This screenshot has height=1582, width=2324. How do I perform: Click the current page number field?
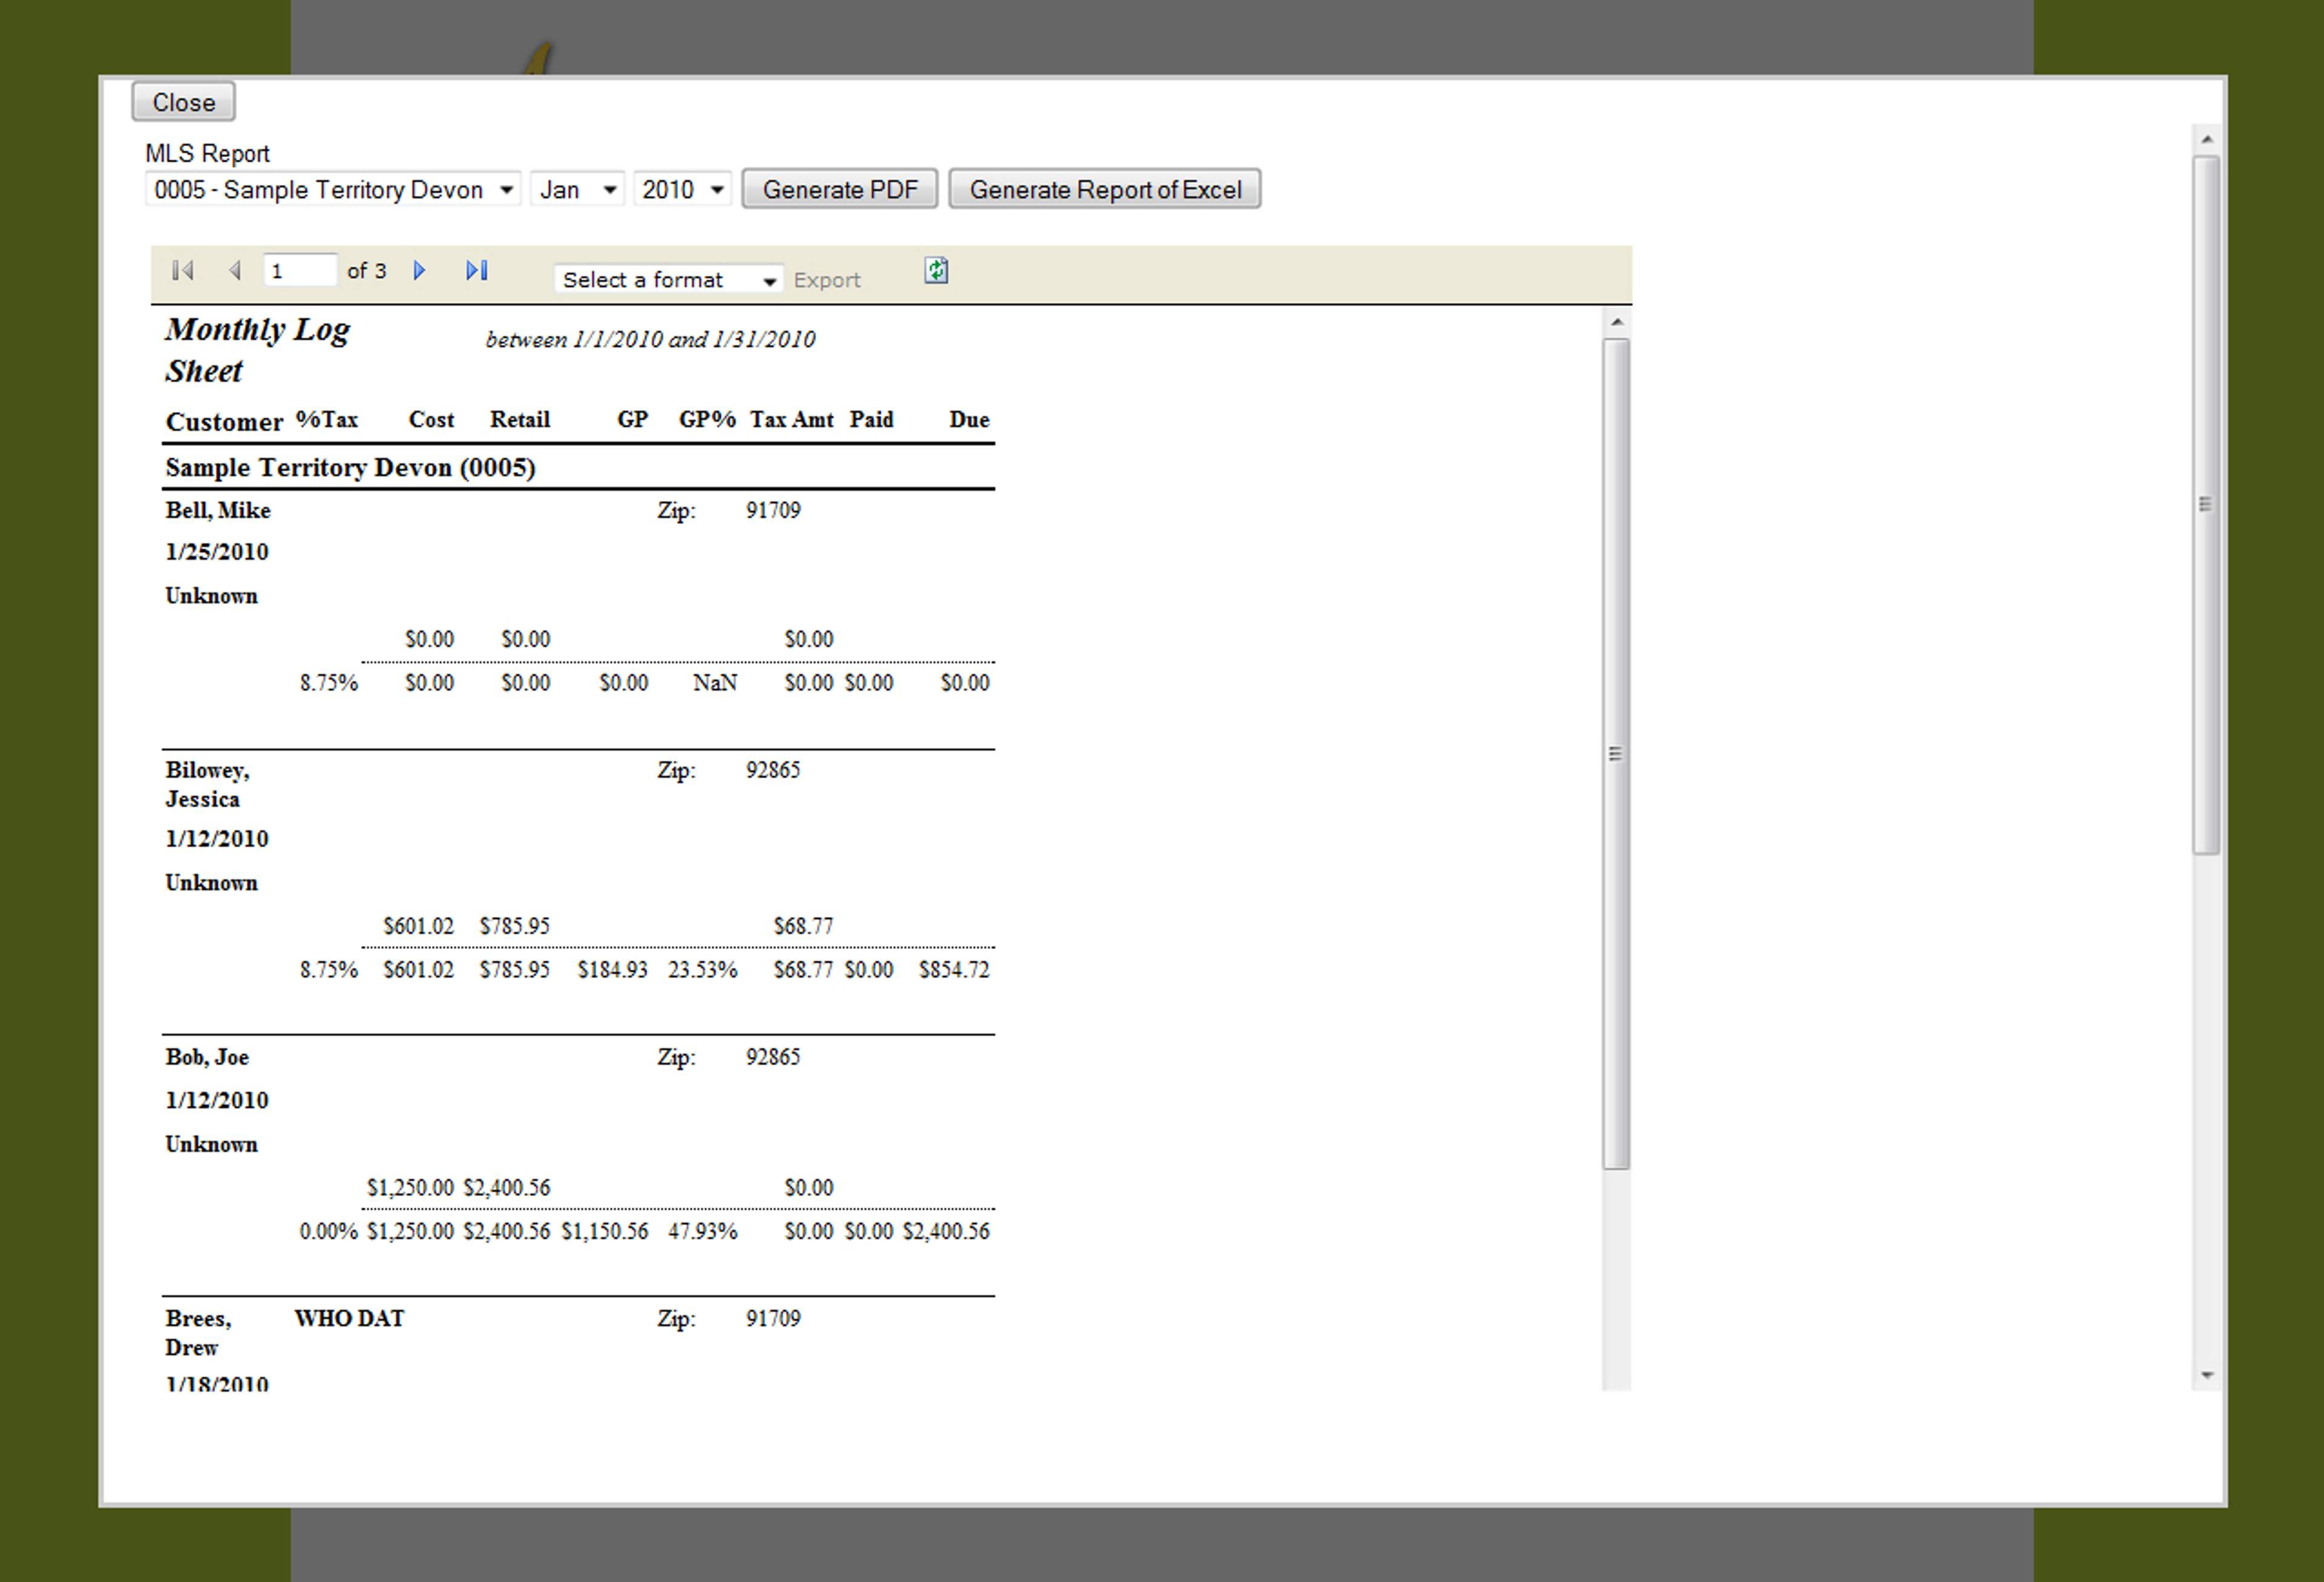[299, 270]
